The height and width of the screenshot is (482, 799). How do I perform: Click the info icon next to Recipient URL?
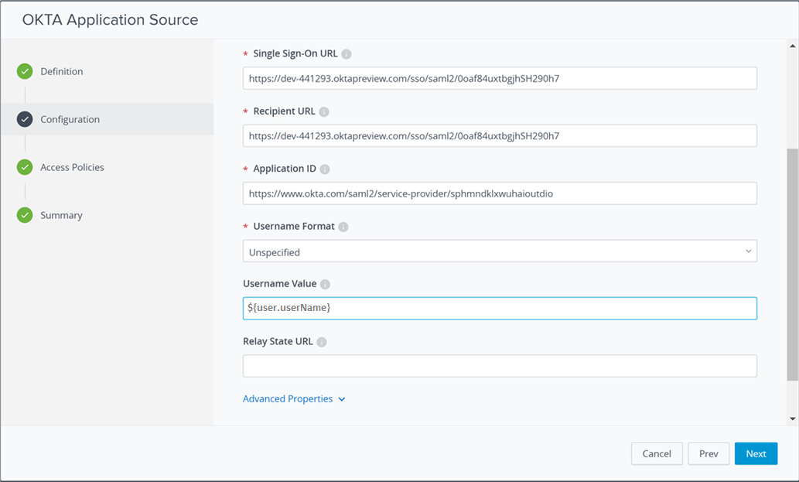tap(324, 111)
